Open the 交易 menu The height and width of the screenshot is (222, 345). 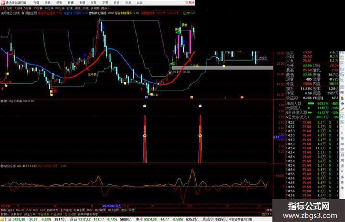105,3
